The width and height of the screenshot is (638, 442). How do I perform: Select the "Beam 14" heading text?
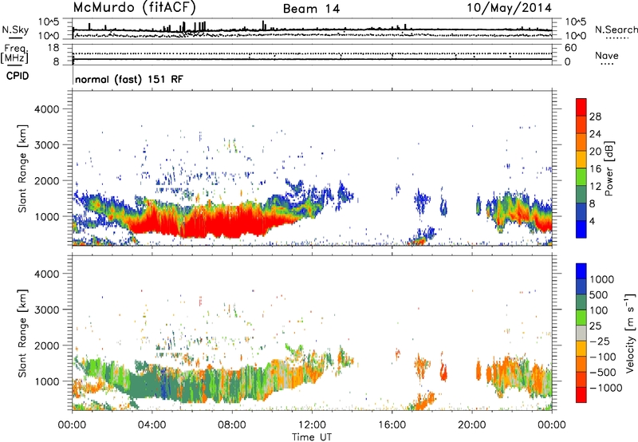[x=311, y=9]
